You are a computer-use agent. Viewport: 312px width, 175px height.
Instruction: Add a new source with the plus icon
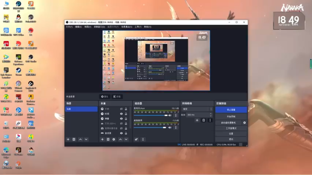102,139
